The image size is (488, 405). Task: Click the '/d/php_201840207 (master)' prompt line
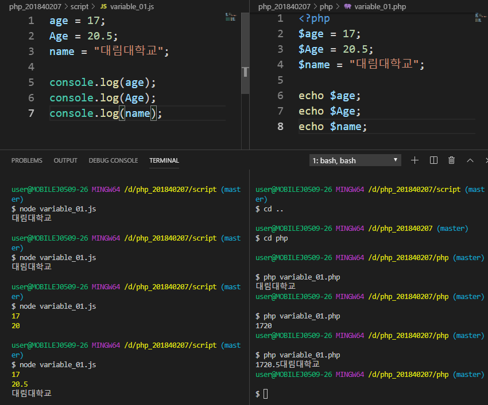pos(362,229)
